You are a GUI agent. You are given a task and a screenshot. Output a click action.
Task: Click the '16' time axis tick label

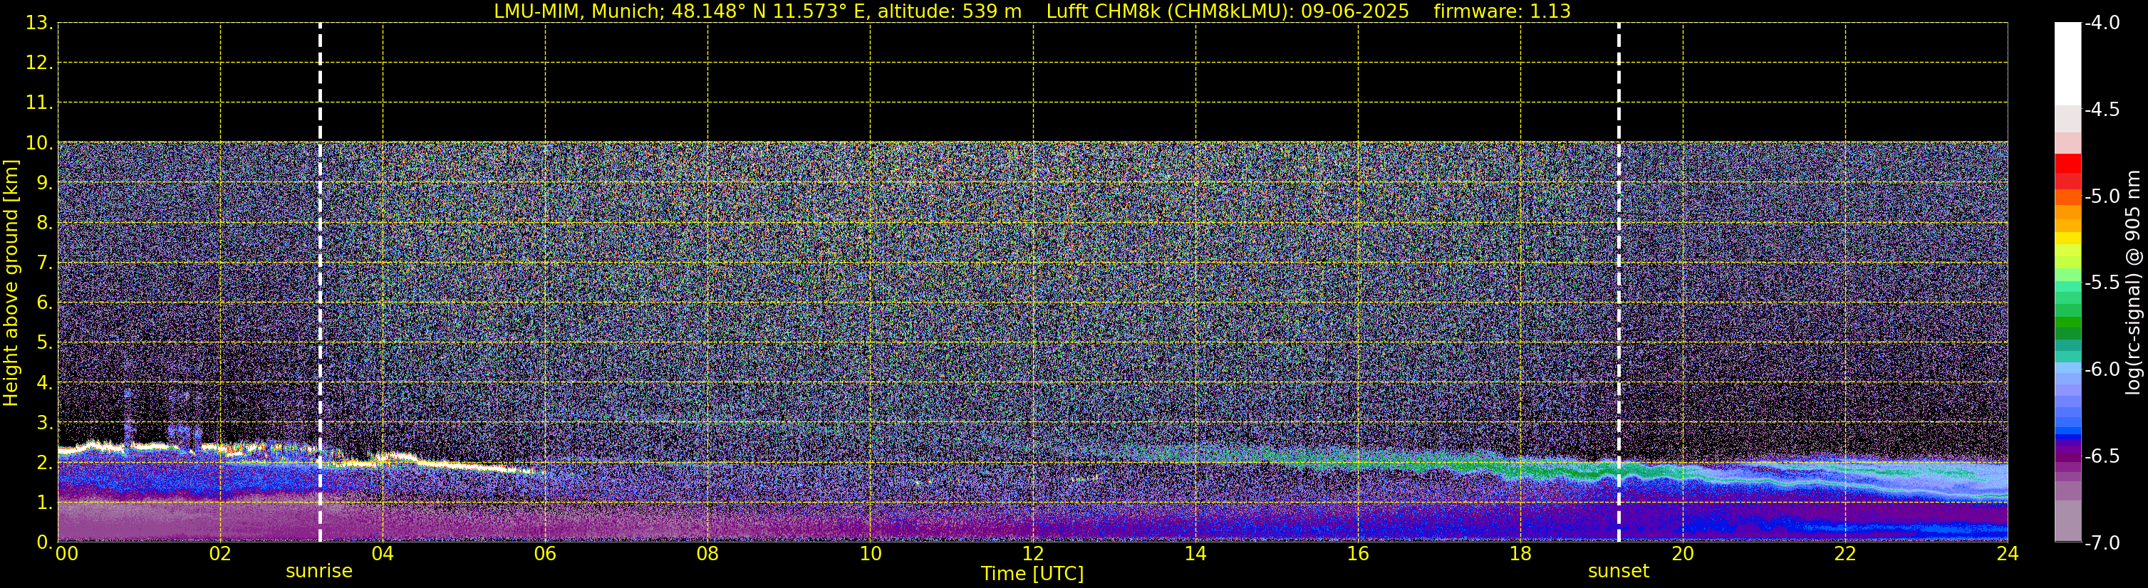coord(1359,554)
